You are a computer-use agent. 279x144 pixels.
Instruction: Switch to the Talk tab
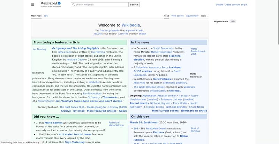point(46,16)
